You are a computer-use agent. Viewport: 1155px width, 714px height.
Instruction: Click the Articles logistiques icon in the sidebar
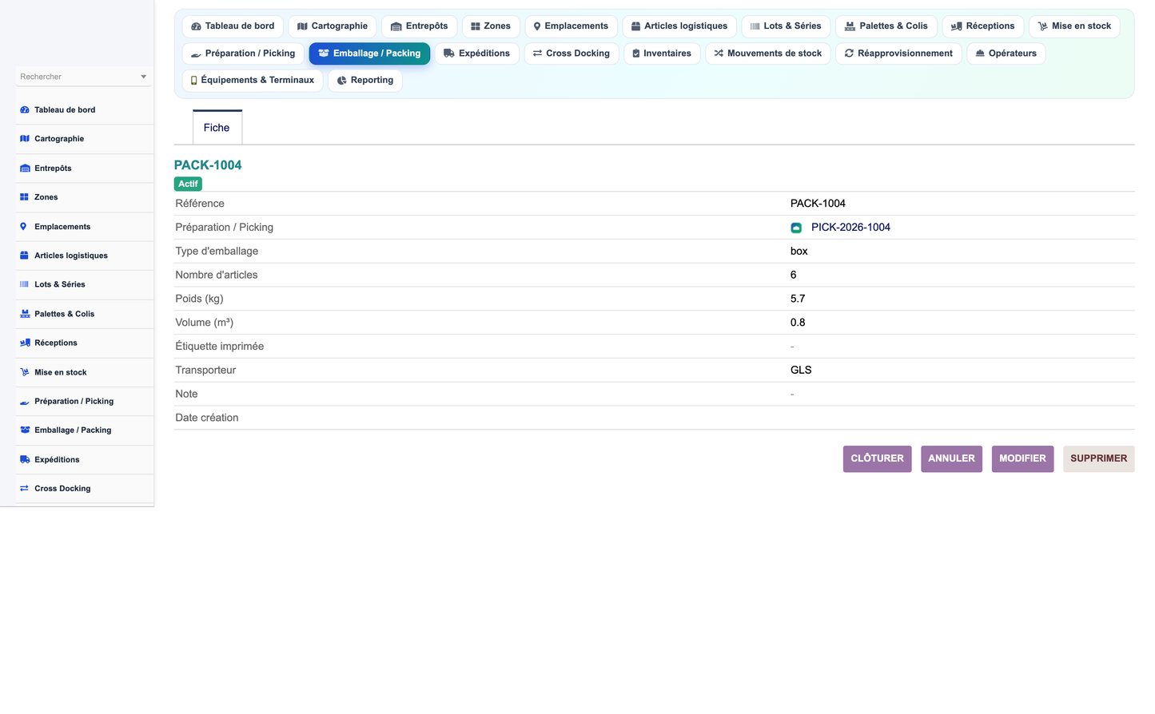tap(24, 256)
